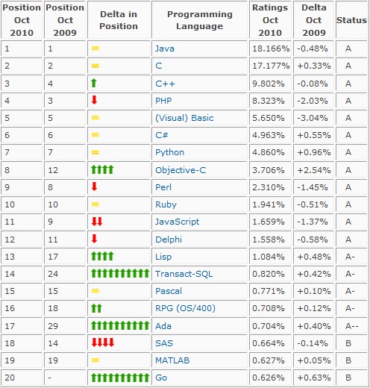Click the Delta in Position header
Screen dimensions: 370x388
tap(119, 20)
